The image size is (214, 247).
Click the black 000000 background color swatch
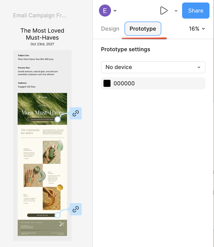click(107, 83)
